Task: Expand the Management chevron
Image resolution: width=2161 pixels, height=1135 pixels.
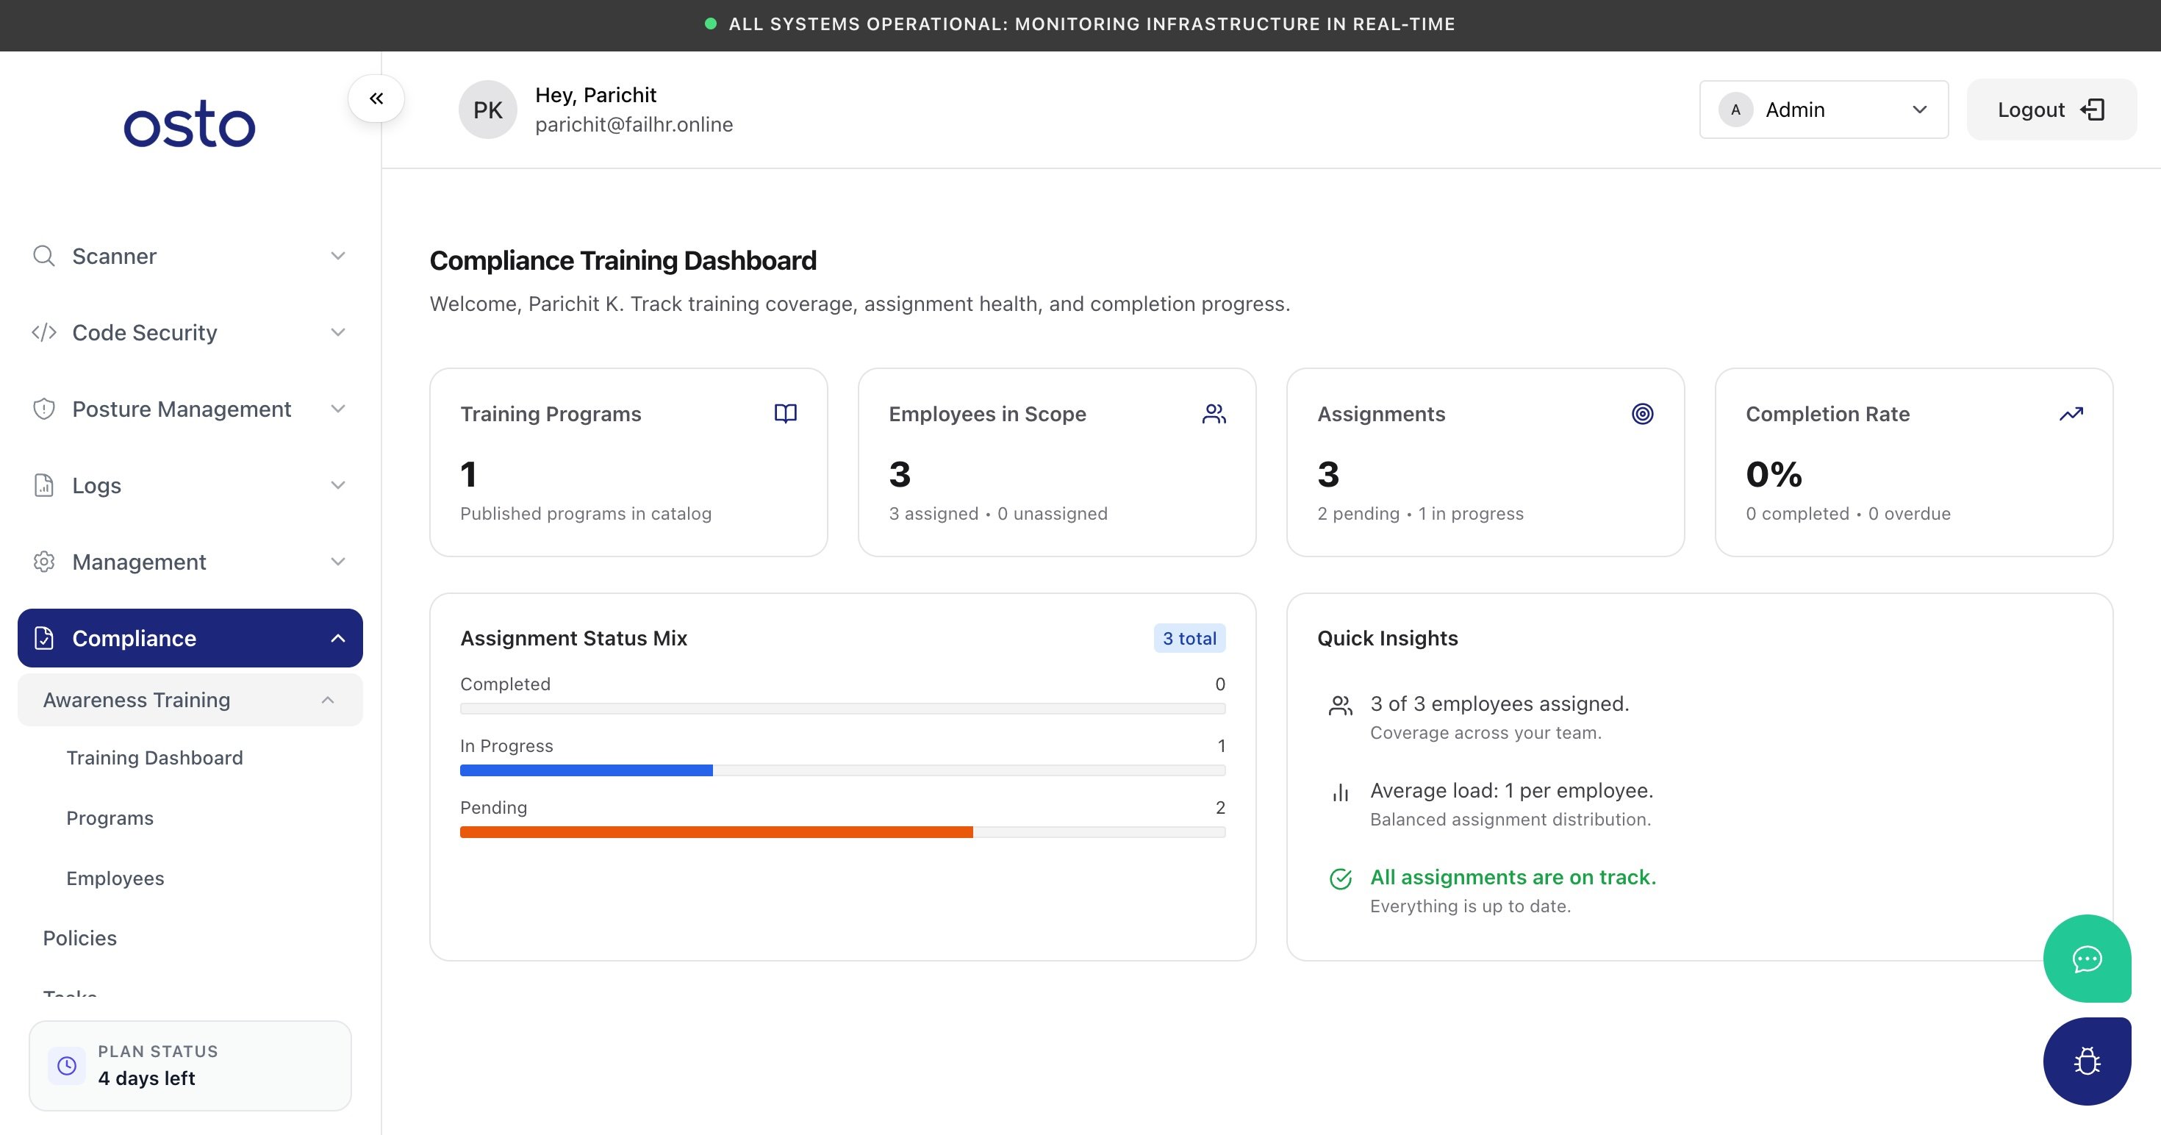Action: (338, 561)
